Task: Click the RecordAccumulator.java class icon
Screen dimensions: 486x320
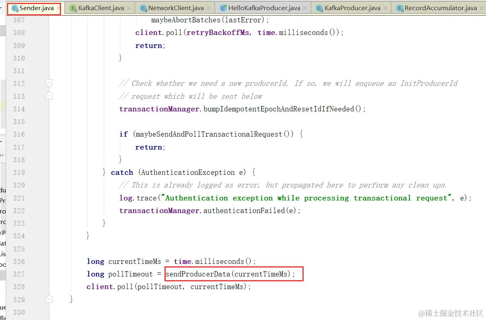Action: coord(400,9)
